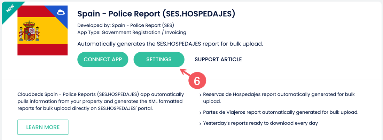
Task: Click the Reservas de Hospedajes feature text
Action: tap(279, 98)
